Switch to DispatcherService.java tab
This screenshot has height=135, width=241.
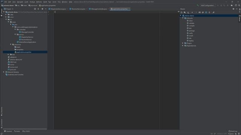click(58, 9)
